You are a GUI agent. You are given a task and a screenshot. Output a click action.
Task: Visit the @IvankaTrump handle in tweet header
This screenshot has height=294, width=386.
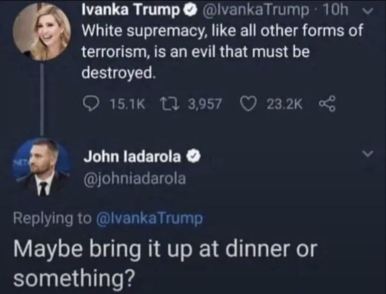(255, 10)
